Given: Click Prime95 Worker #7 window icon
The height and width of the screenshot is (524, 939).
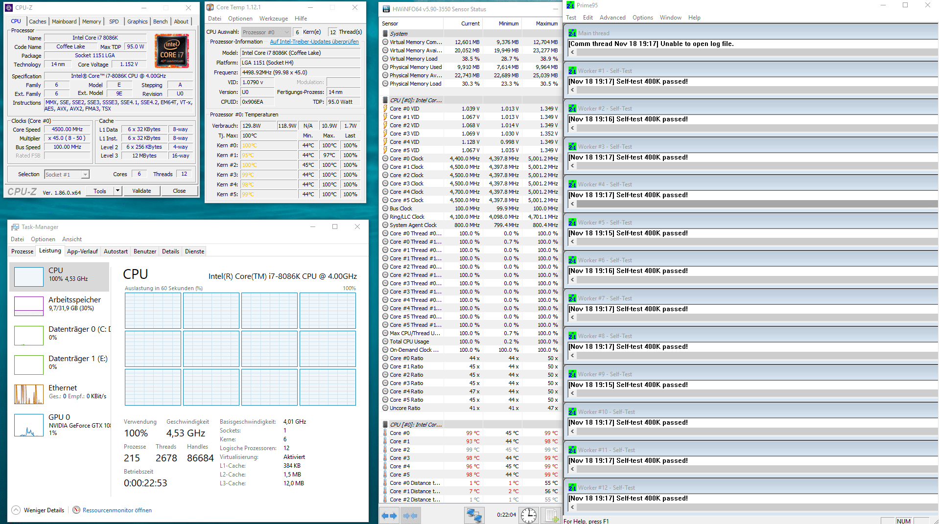Looking at the screenshot, I should [x=572, y=298].
